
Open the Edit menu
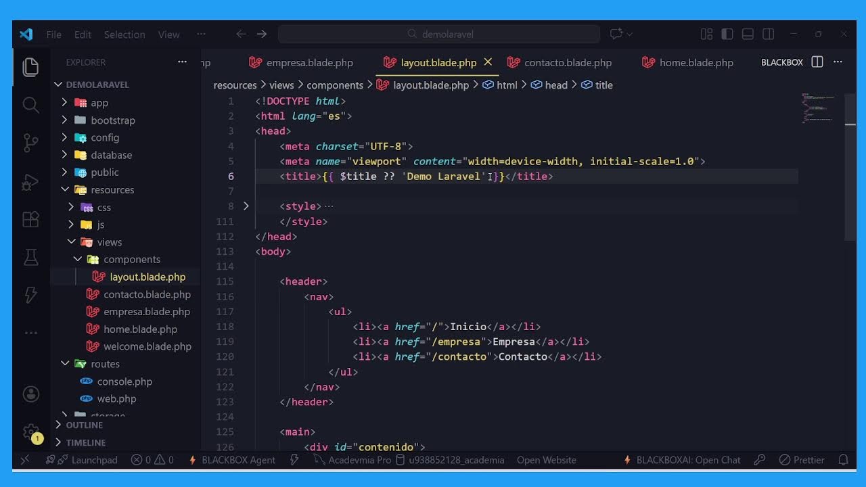[x=83, y=34]
